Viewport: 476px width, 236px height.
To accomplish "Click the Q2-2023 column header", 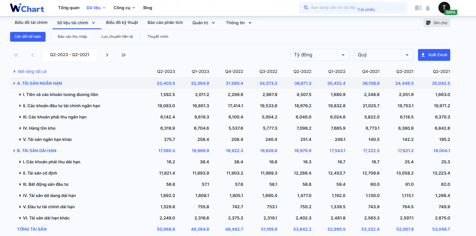I will tap(166, 71).
